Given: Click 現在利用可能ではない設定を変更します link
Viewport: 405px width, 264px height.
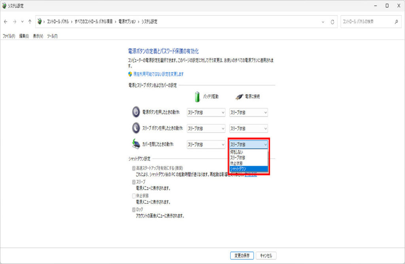Looking at the screenshot, I should click(158, 74).
